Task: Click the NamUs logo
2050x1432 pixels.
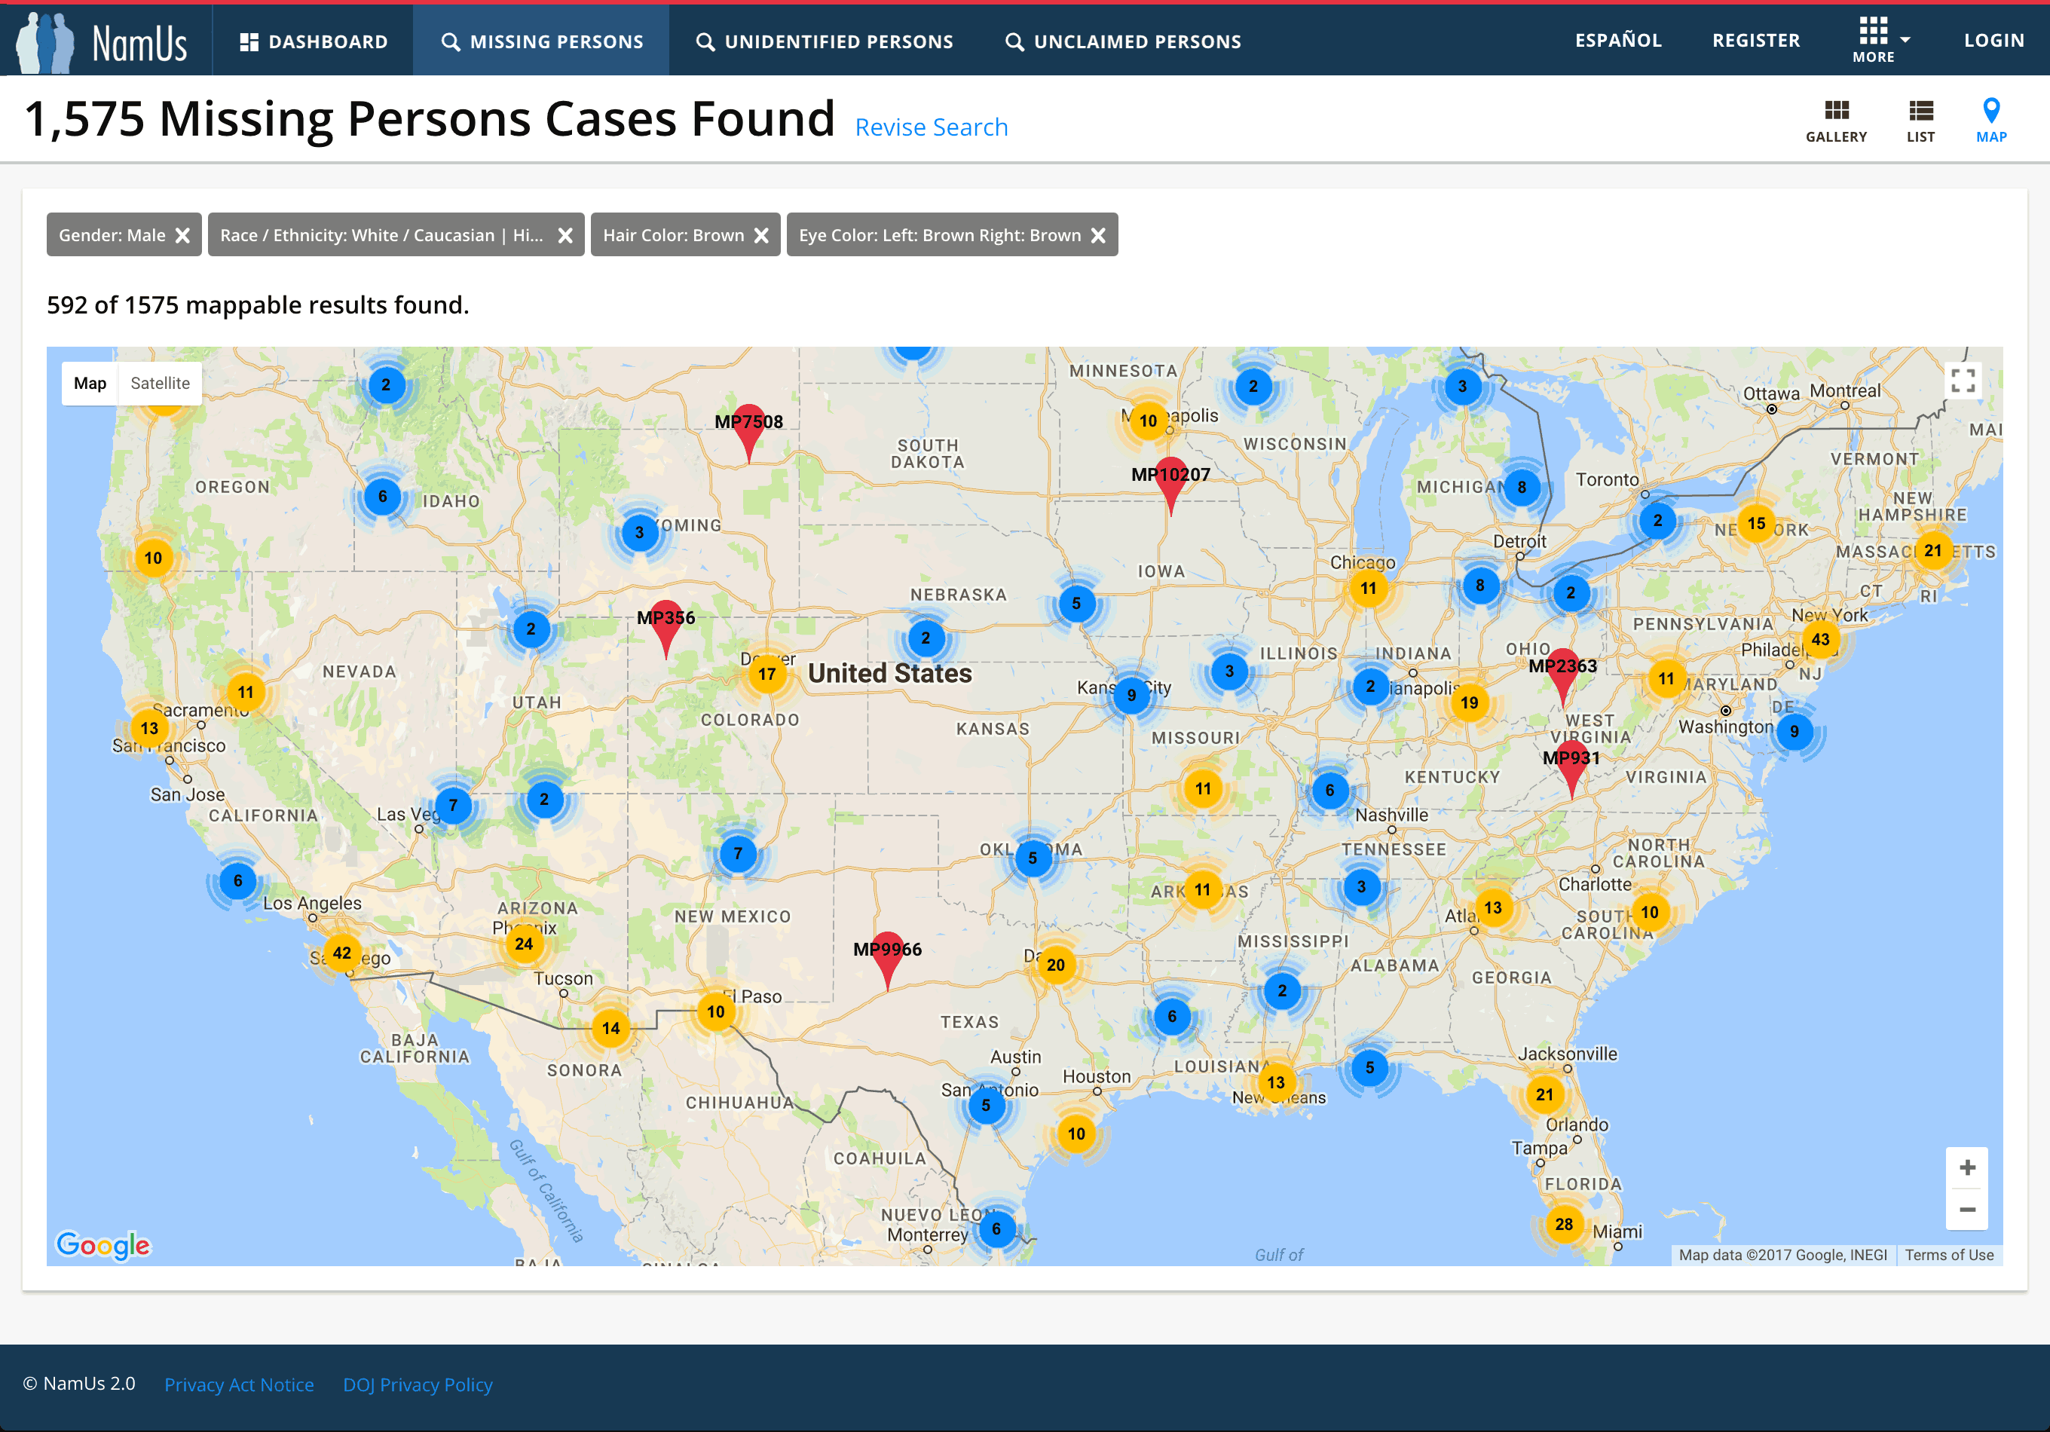Action: [102, 41]
